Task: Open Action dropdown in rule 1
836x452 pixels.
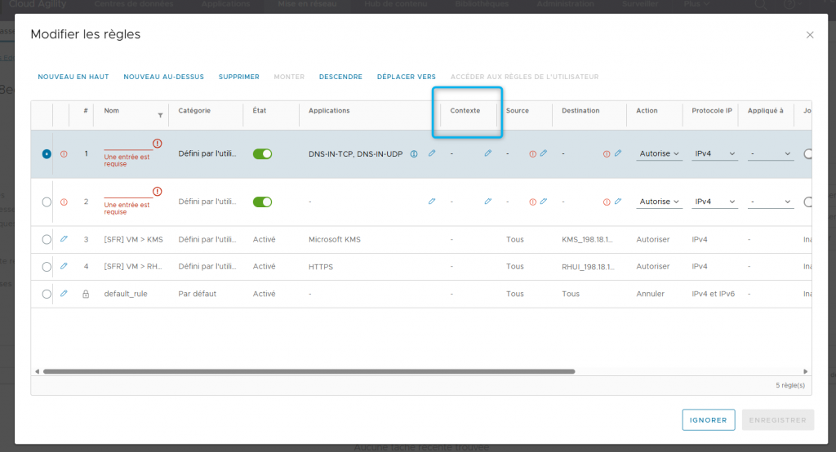Action: click(660, 153)
